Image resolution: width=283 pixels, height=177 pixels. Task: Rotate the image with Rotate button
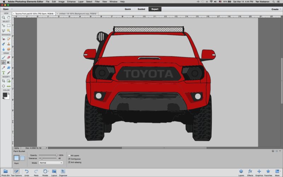point(45,173)
